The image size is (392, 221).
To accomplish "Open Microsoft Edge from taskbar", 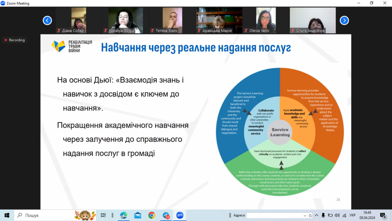I will (x=124, y=215).
